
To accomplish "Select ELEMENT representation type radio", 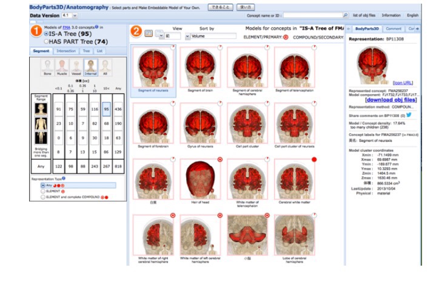I will pyautogui.click(x=43, y=191).
